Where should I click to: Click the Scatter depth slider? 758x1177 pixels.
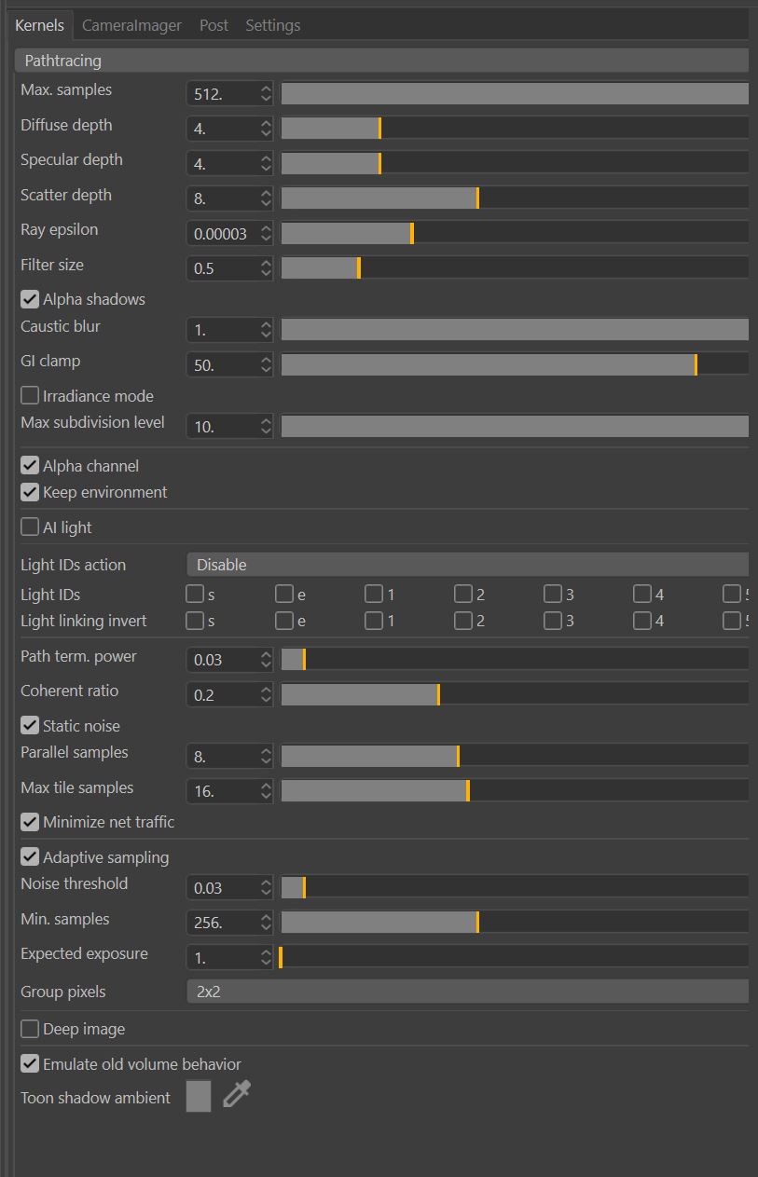515,198
